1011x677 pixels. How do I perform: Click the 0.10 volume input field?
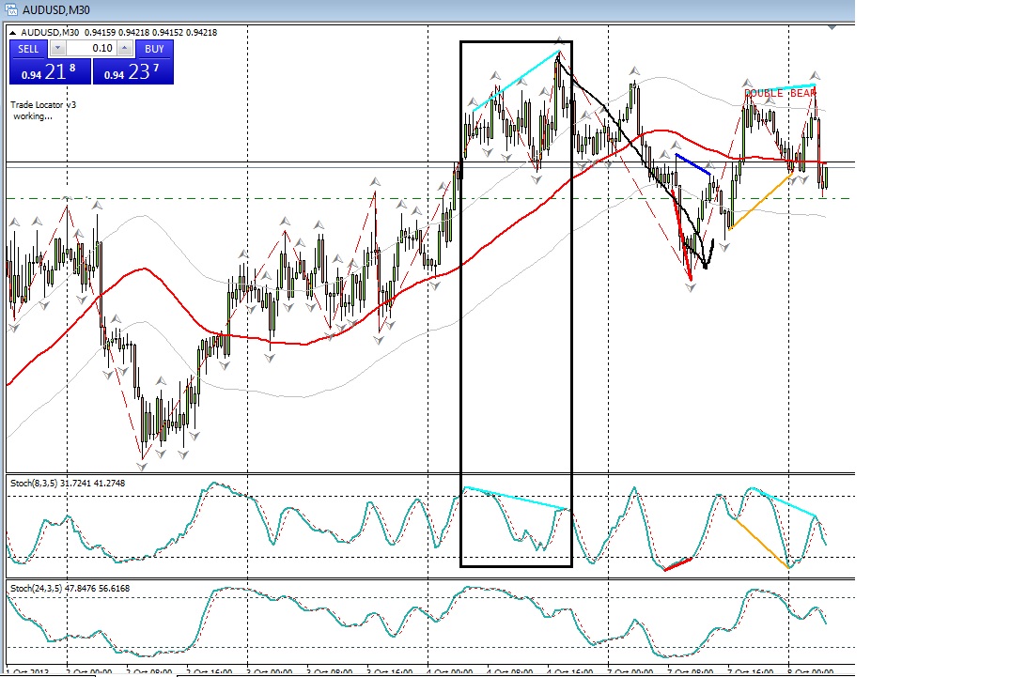tap(91, 48)
